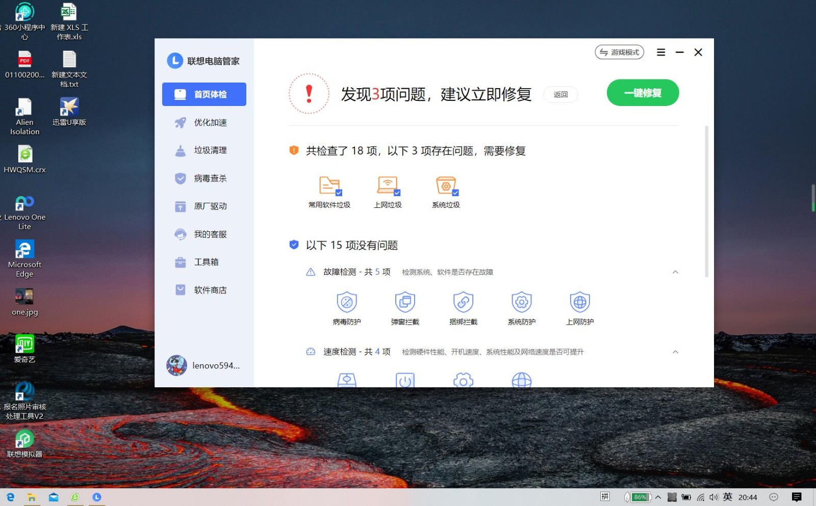Click the green 一键修复 button
Screen dimensions: 816x506
(x=643, y=93)
